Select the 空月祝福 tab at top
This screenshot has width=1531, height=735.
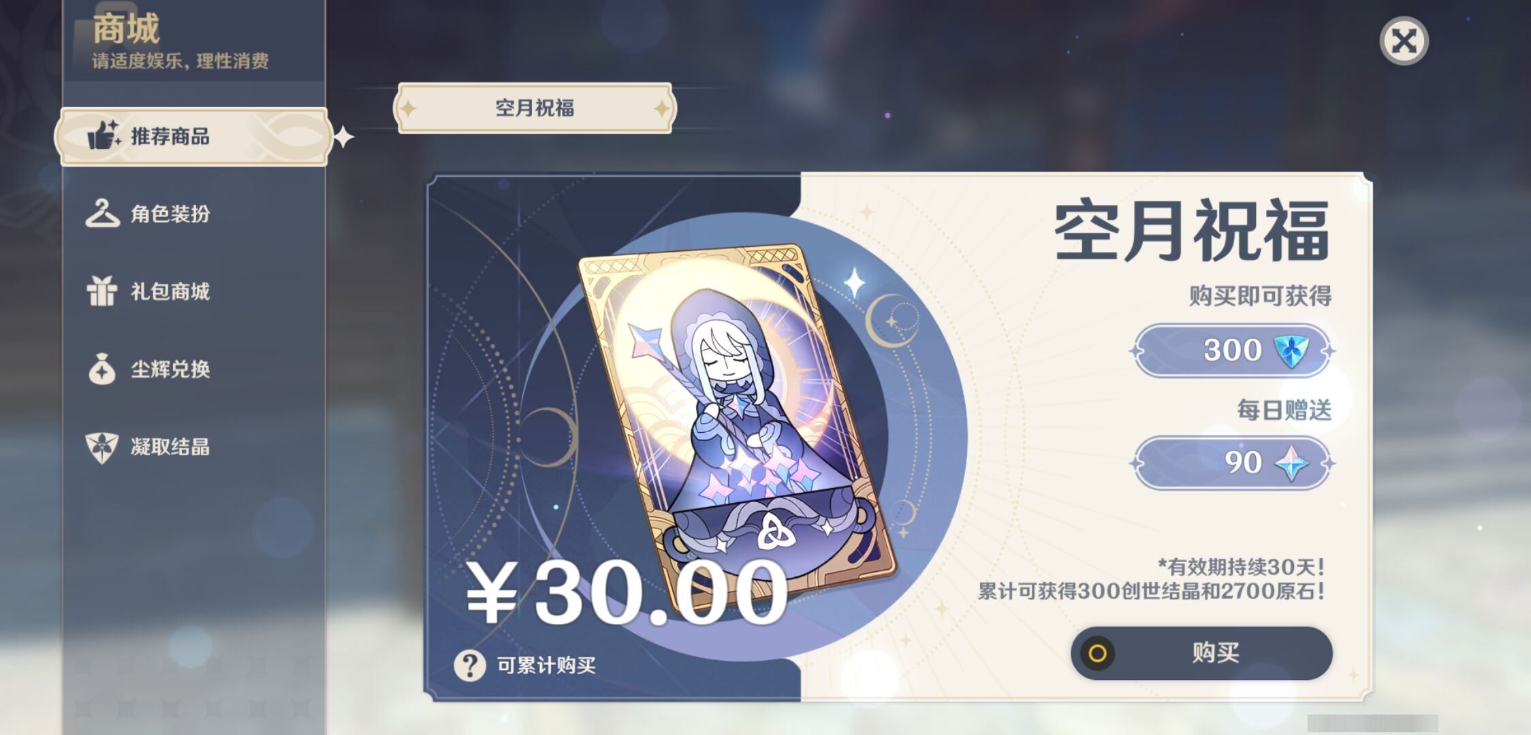(535, 108)
